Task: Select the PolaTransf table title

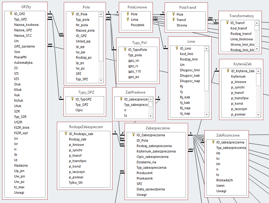Action: (x=188, y=8)
